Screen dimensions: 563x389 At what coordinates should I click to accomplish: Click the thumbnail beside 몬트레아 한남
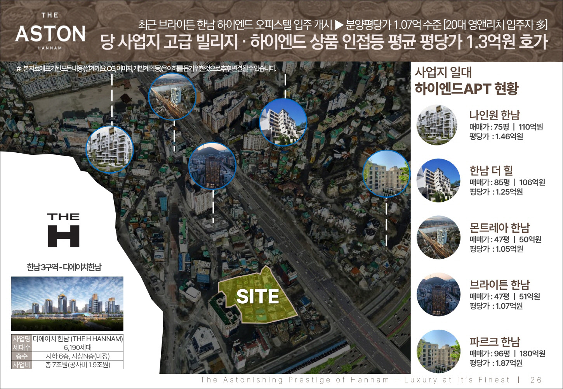pos(438,237)
